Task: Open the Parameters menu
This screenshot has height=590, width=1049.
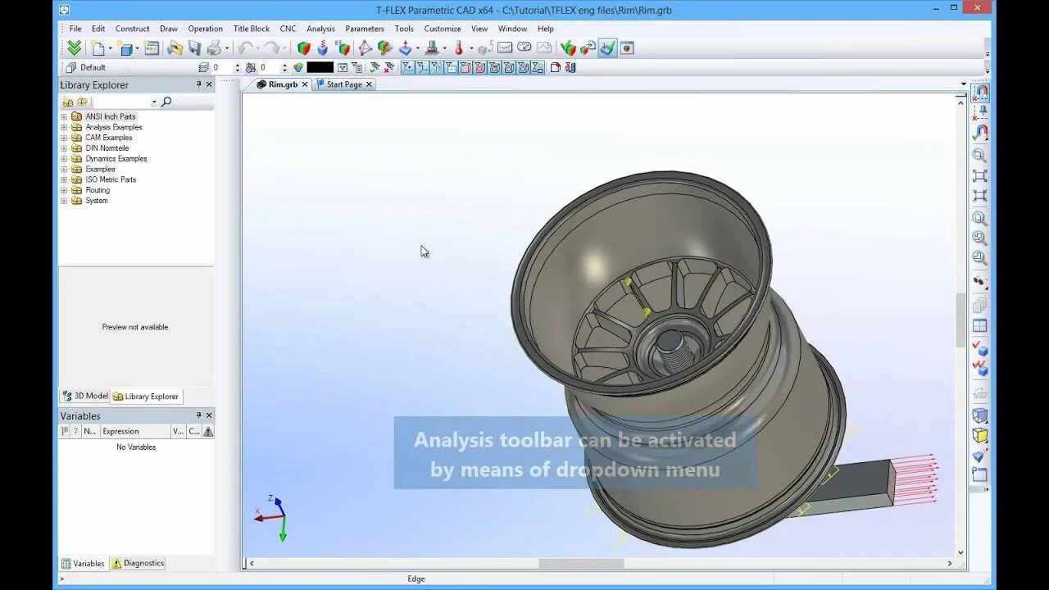Action: 365,29
